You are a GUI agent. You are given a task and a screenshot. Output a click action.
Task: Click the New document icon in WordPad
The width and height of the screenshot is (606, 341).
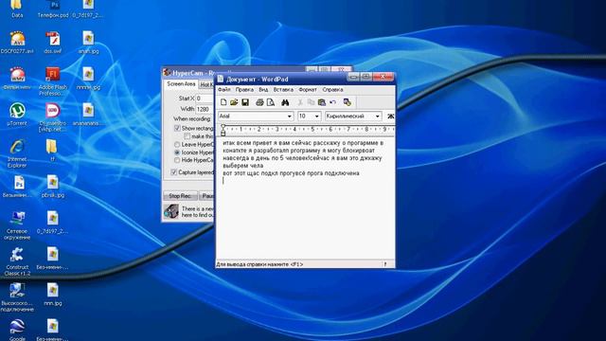[223, 102]
